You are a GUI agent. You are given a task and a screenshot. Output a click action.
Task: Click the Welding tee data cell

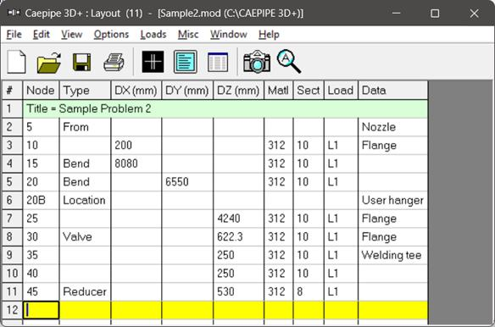(393, 255)
